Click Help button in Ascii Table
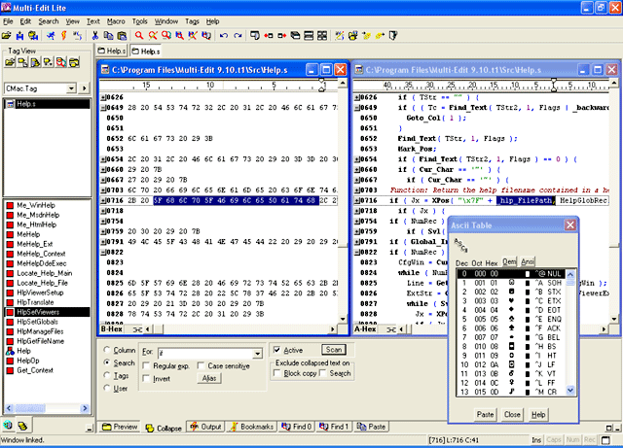 pos(538,414)
